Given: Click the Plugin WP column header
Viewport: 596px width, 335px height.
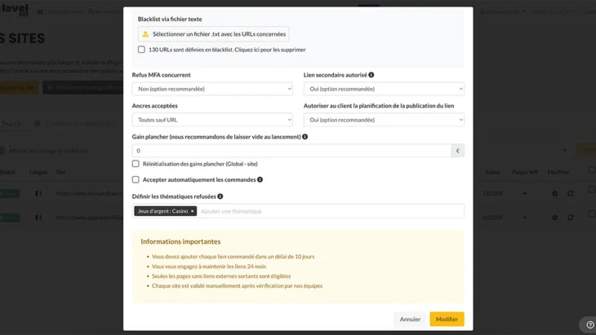Looking at the screenshot, I should pos(525,172).
